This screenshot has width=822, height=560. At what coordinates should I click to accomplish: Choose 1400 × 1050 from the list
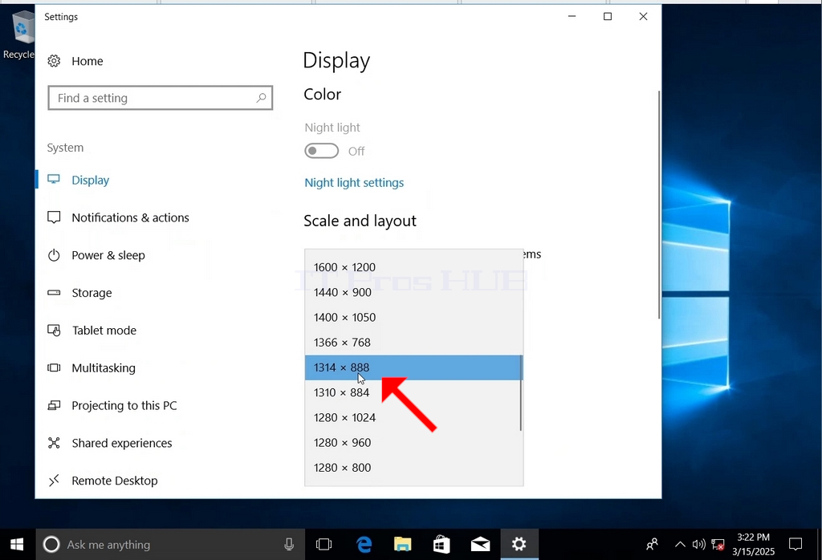click(x=413, y=318)
